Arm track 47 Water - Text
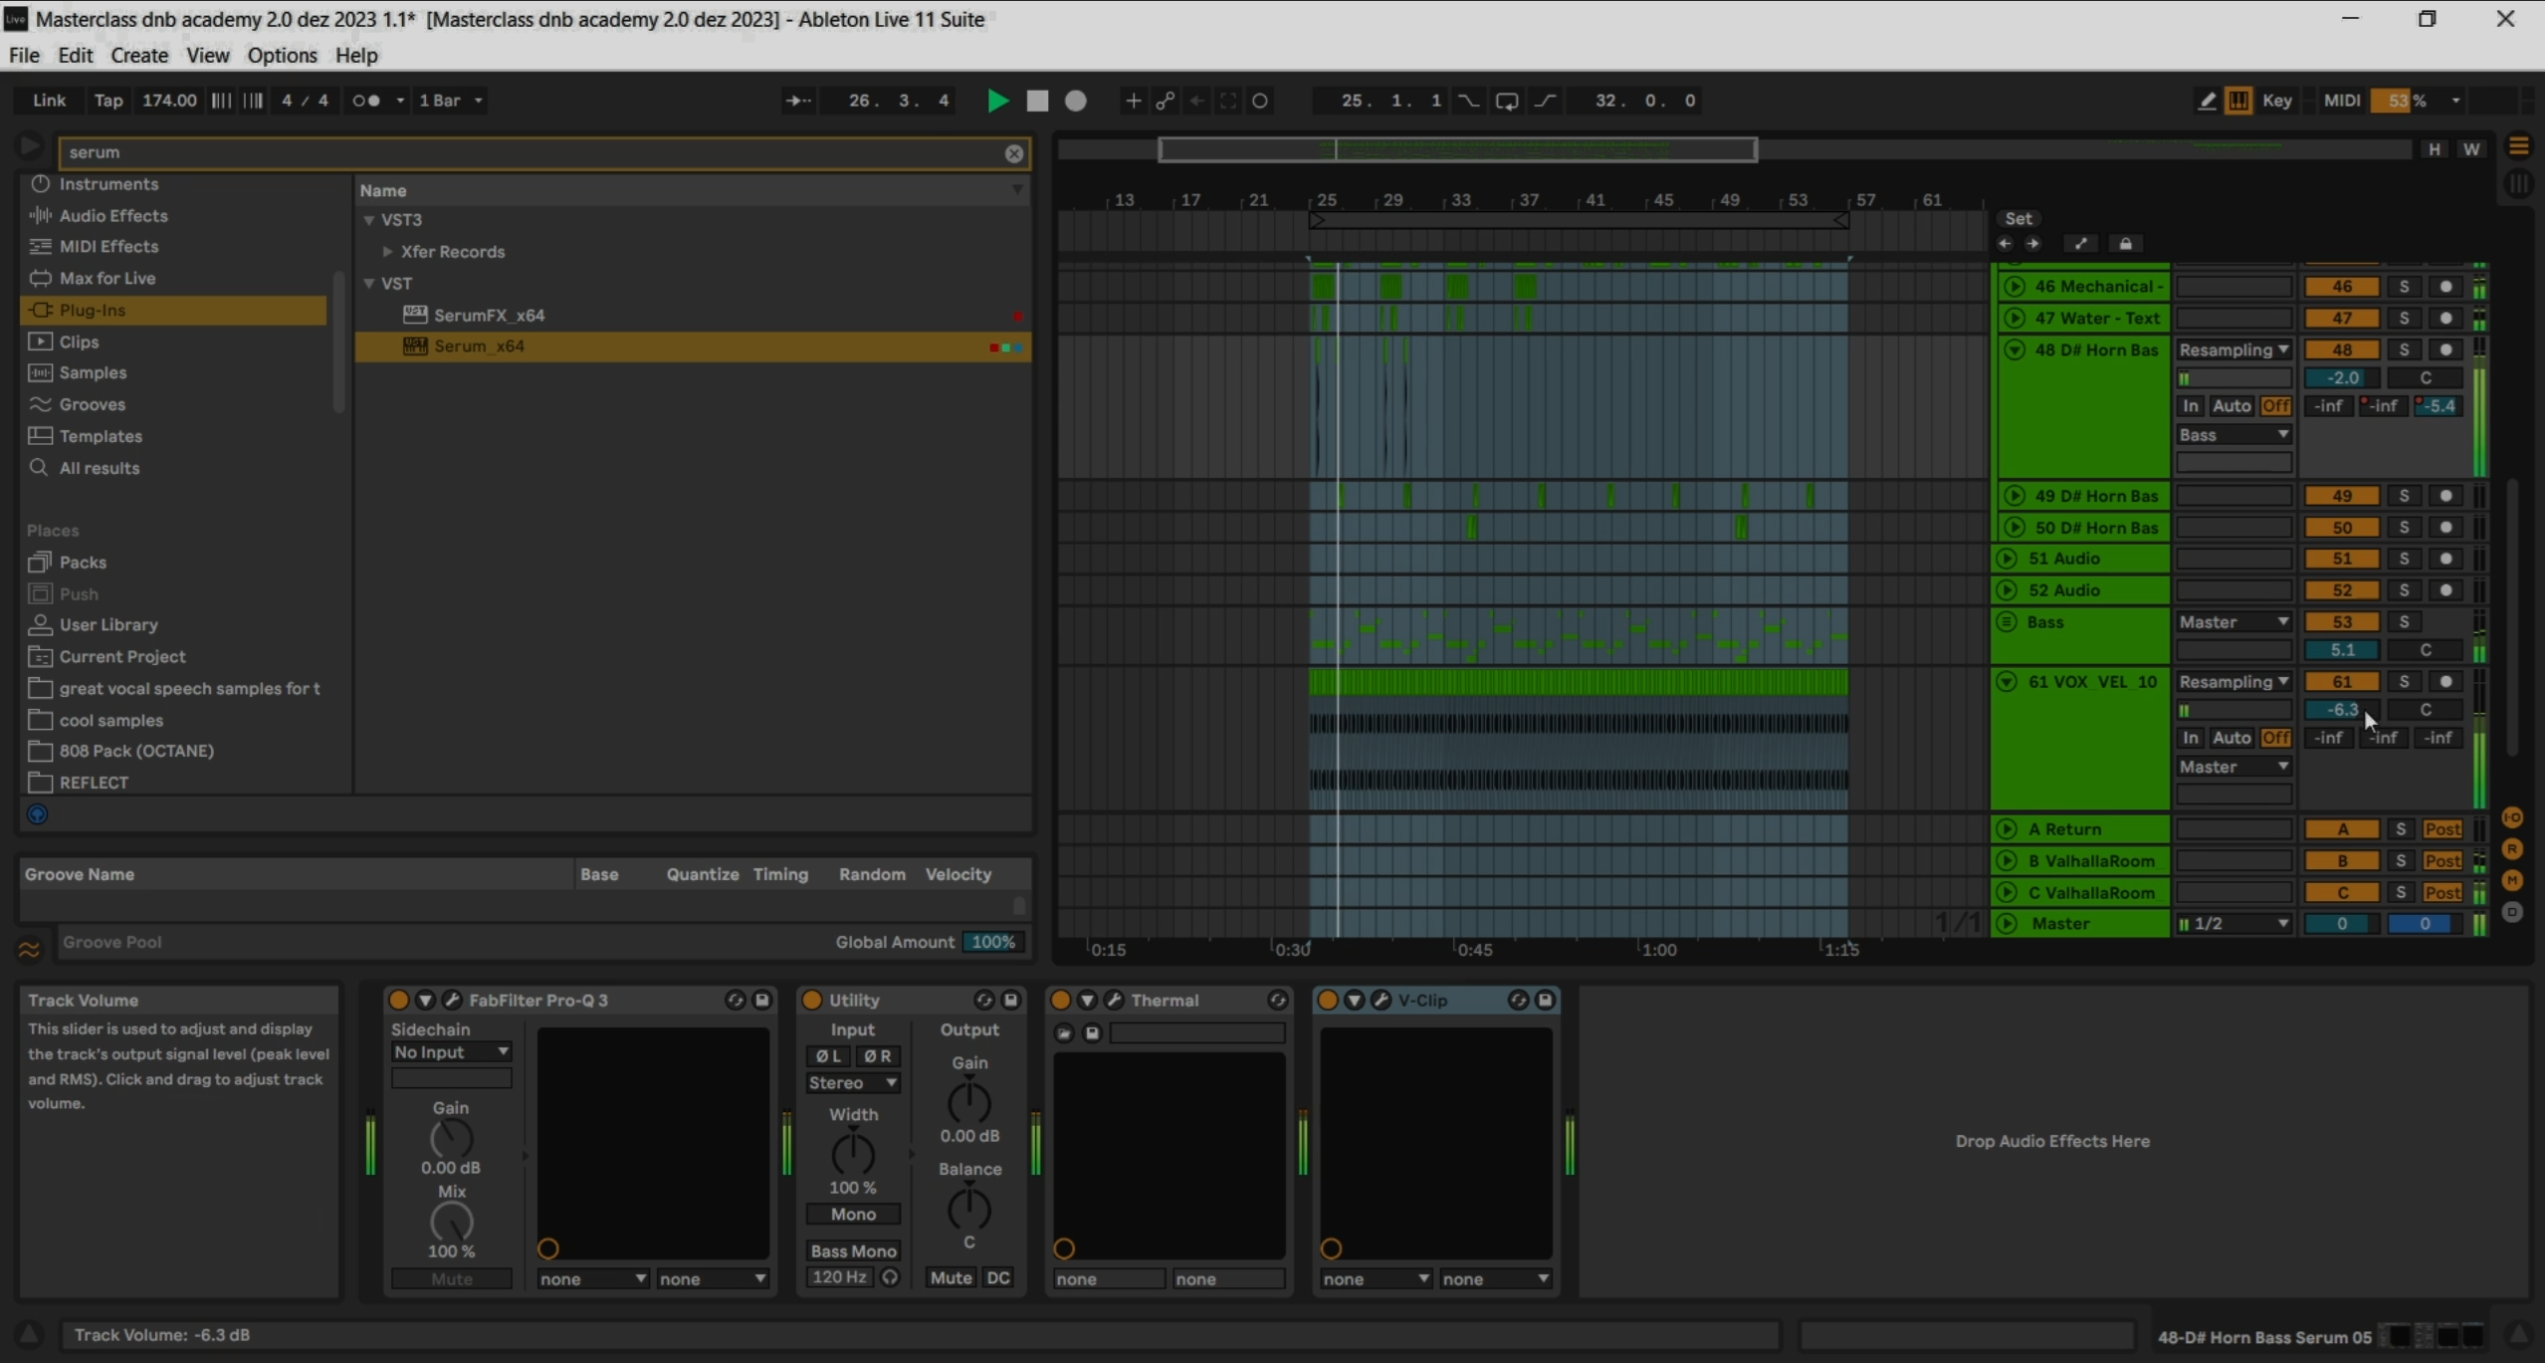 2445,319
